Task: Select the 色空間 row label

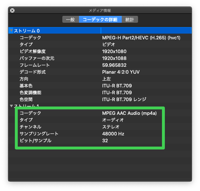Action: tap(26, 99)
